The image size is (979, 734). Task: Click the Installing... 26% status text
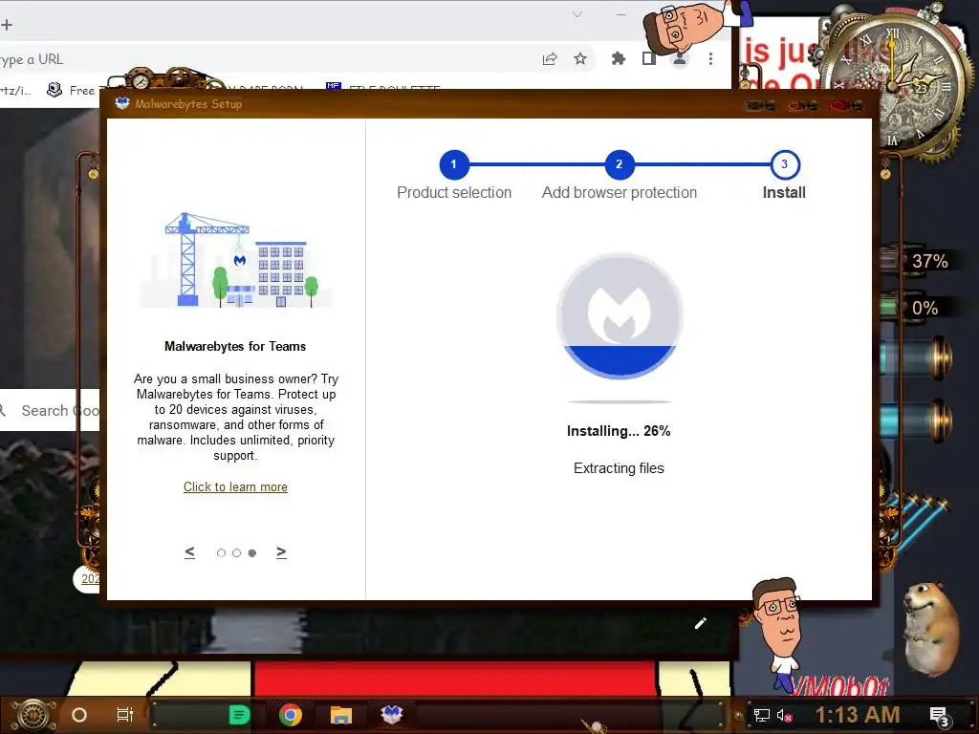tap(619, 431)
